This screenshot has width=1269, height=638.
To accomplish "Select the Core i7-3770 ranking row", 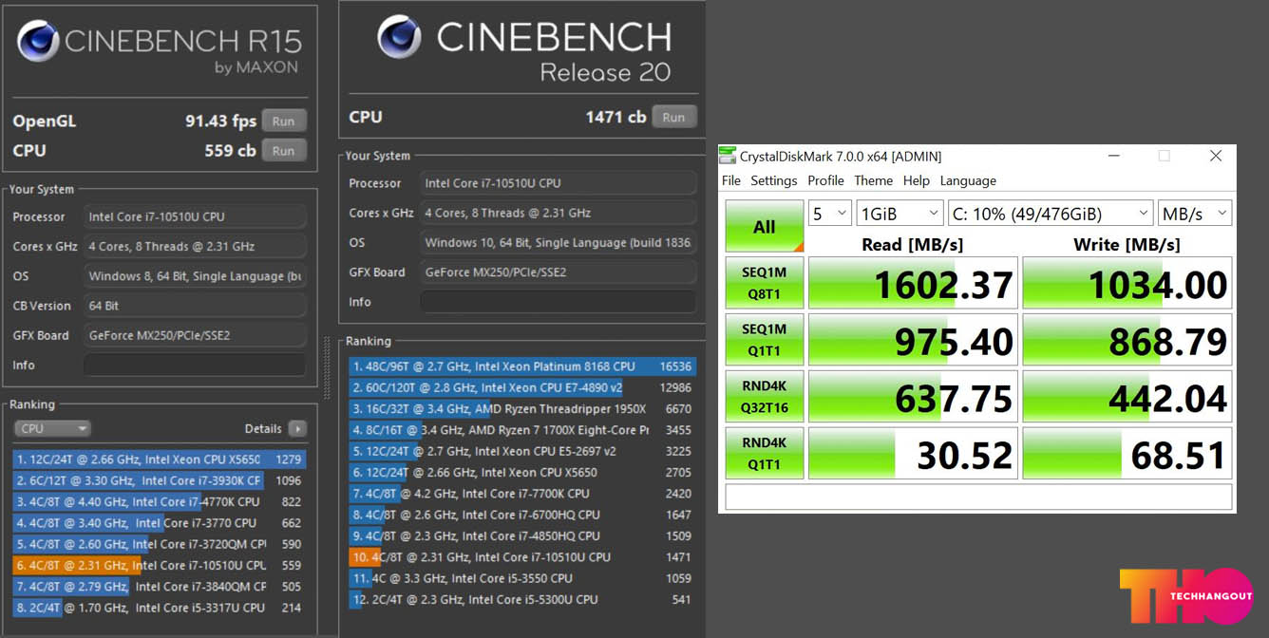I will [x=160, y=522].
